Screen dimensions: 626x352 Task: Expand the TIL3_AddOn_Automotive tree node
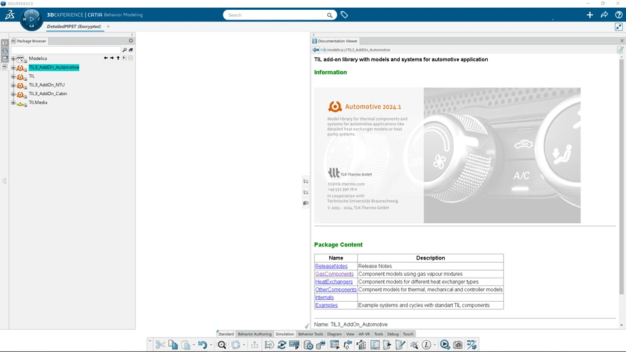[13, 67]
